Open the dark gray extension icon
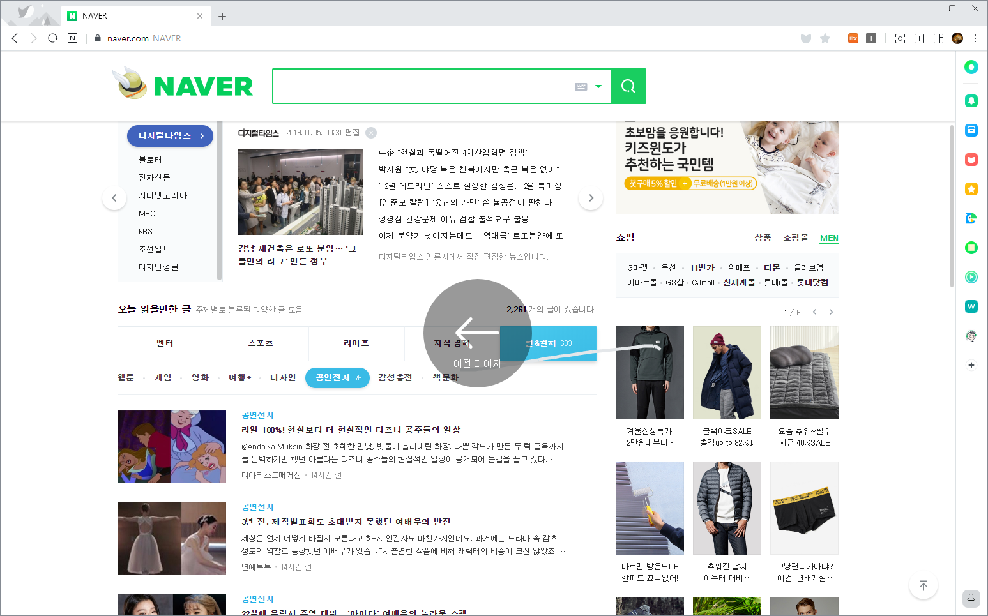 [871, 38]
